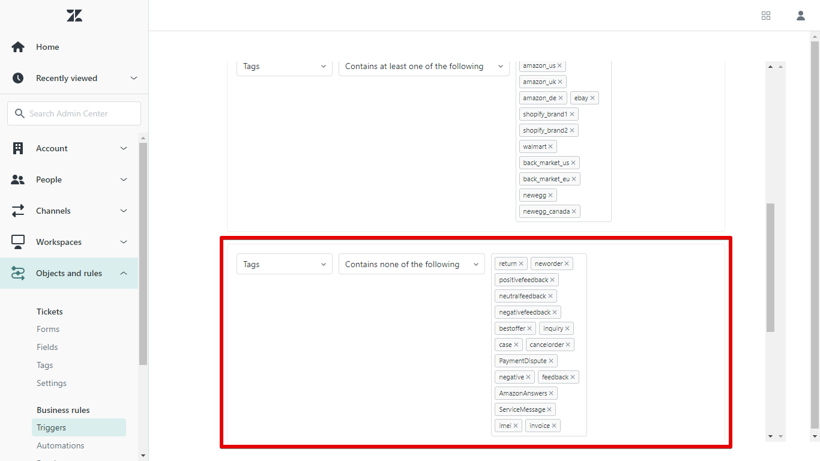Collapse the Objects and rules section
Image resolution: width=820 pixels, height=461 pixels.
tap(124, 273)
